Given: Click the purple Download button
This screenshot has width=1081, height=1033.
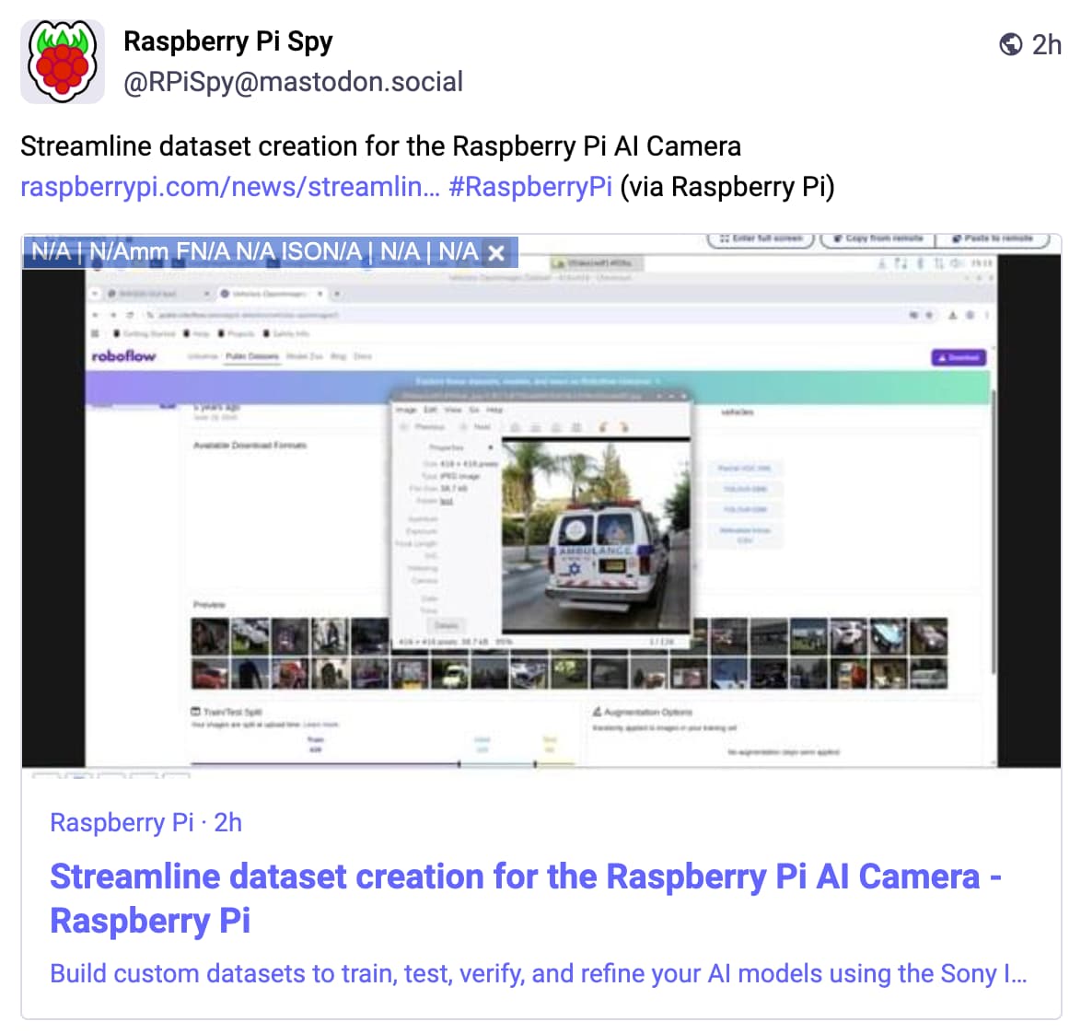Looking at the screenshot, I should pos(958,358).
